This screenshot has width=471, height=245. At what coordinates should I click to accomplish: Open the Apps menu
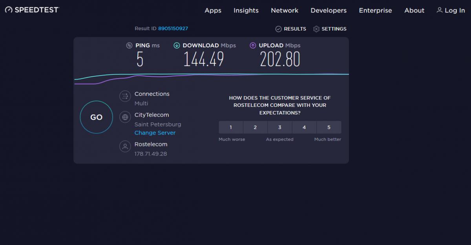tap(213, 11)
